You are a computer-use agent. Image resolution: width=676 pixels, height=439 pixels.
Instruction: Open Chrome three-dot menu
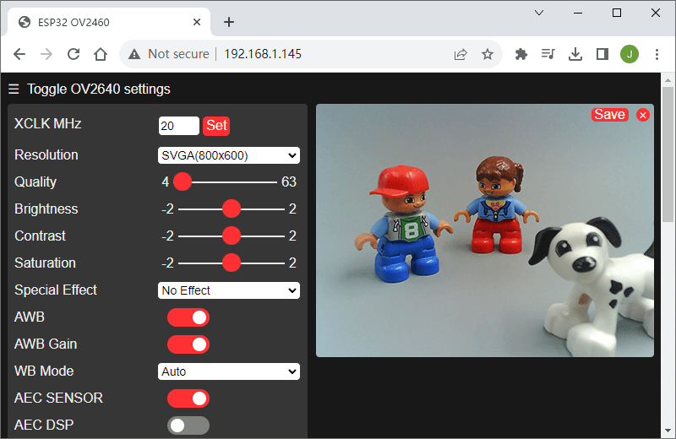pyautogui.click(x=657, y=54)
